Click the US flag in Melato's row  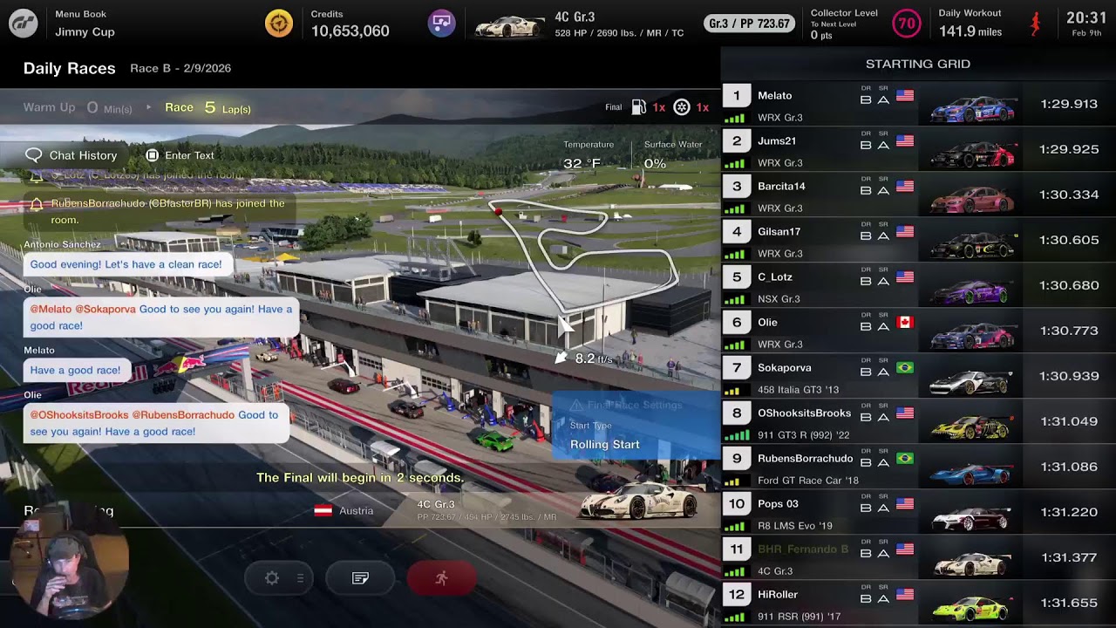pos(905,96)
